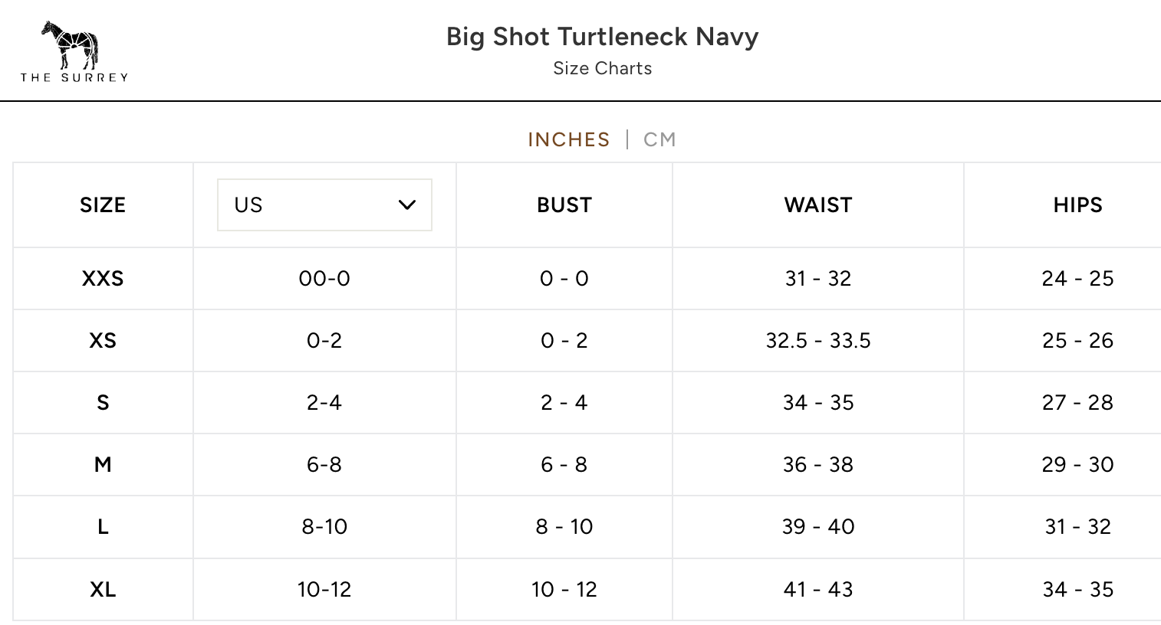Select the SIZE column header
This screenshot has width=1161, height=625.
pyautogui.click(x=103, y=205)
